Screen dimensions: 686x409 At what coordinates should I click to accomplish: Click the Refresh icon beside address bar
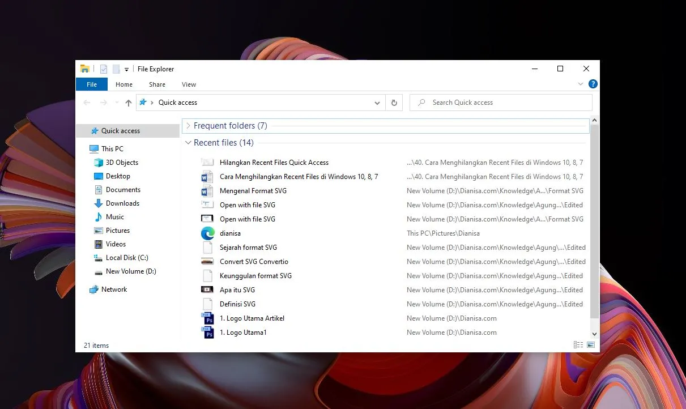click(x=394, y=103)
